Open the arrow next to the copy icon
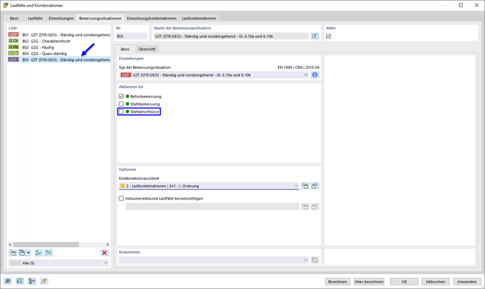Viewport: 485px width, 289px height. [29, 253]
